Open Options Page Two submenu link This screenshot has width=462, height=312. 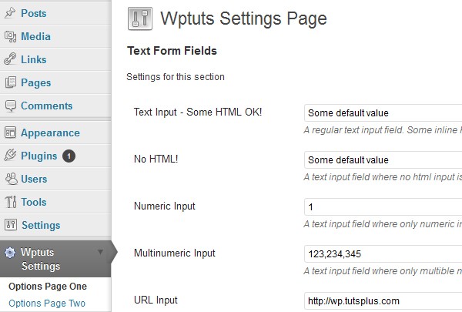(47, 304)
